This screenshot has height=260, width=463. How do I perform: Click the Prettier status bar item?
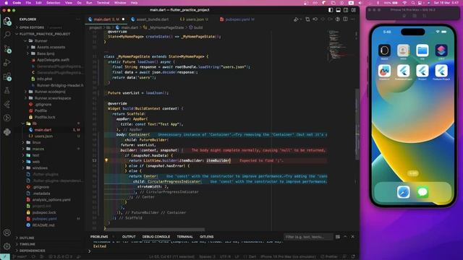[x=329, y=257]
